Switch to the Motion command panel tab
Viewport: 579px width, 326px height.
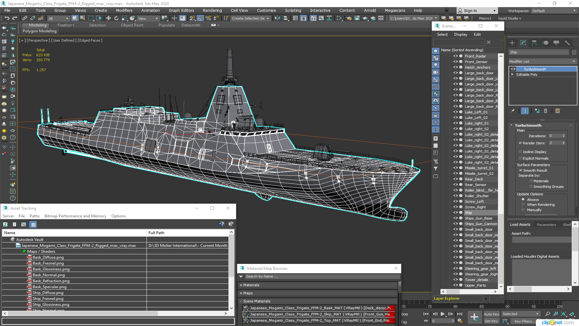[x=545, y=43]
